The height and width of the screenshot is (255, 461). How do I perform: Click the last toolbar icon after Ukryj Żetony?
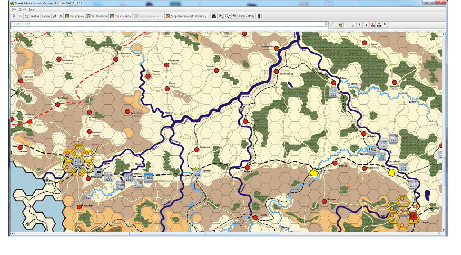(x=259, y=16)
